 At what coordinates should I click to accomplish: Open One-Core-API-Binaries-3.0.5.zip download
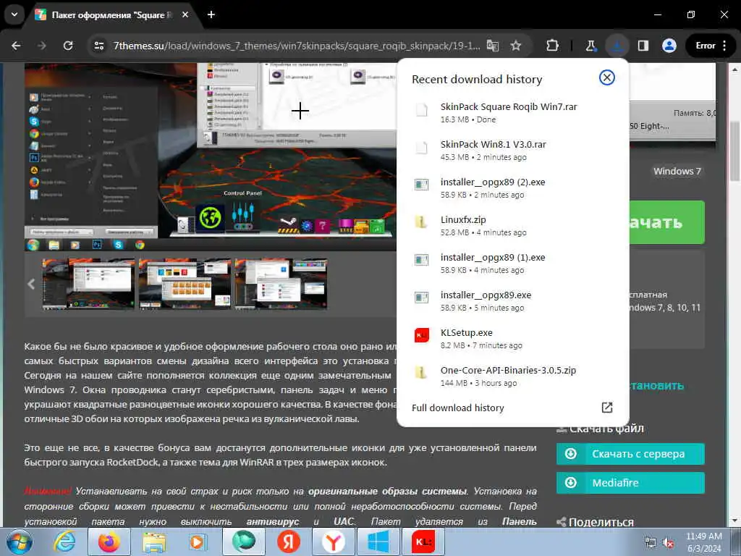[x=513, y=376]
